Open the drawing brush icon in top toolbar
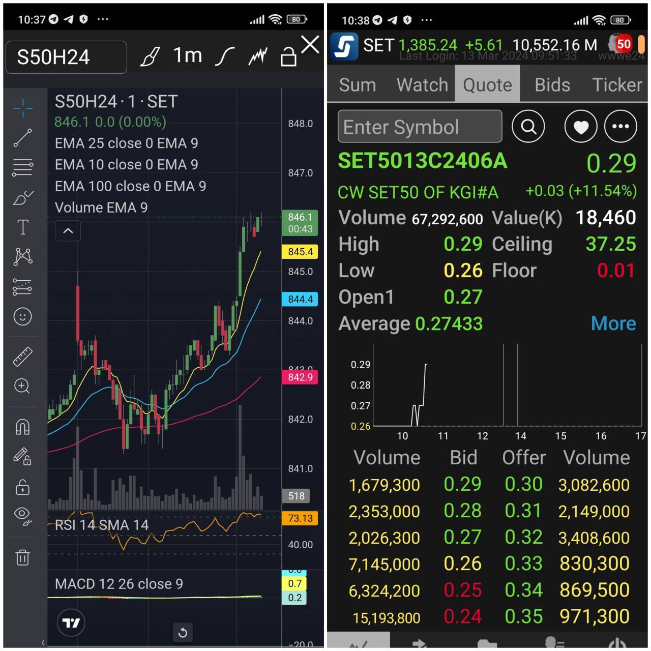The height and width of the screenshot is (651, 651). [x=150, y=57]
